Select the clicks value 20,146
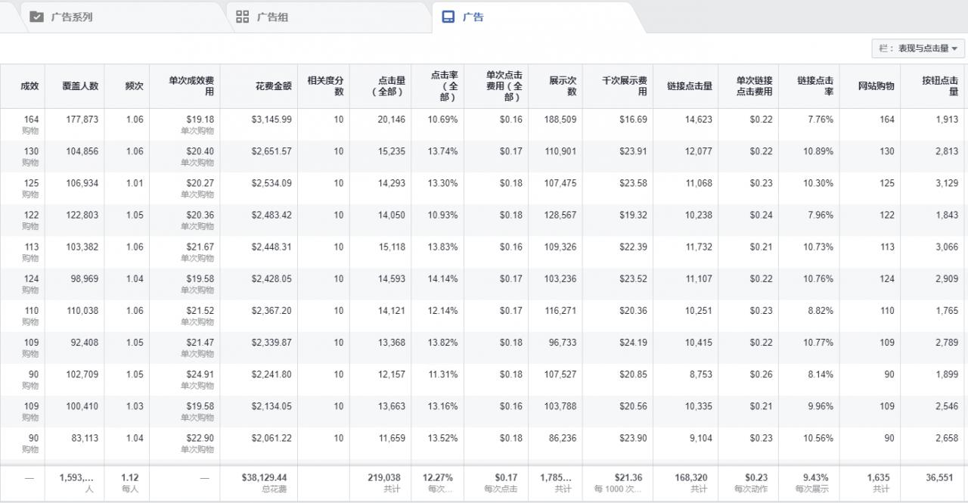968x503 pixels. click(x=392, y=120)
